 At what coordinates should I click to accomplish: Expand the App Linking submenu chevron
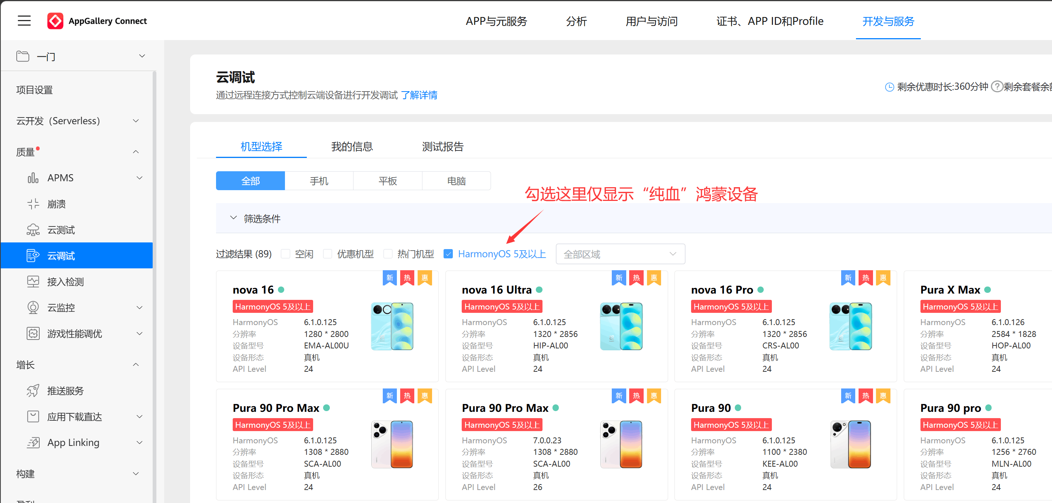pyautogui.click(x=139, y=443)
